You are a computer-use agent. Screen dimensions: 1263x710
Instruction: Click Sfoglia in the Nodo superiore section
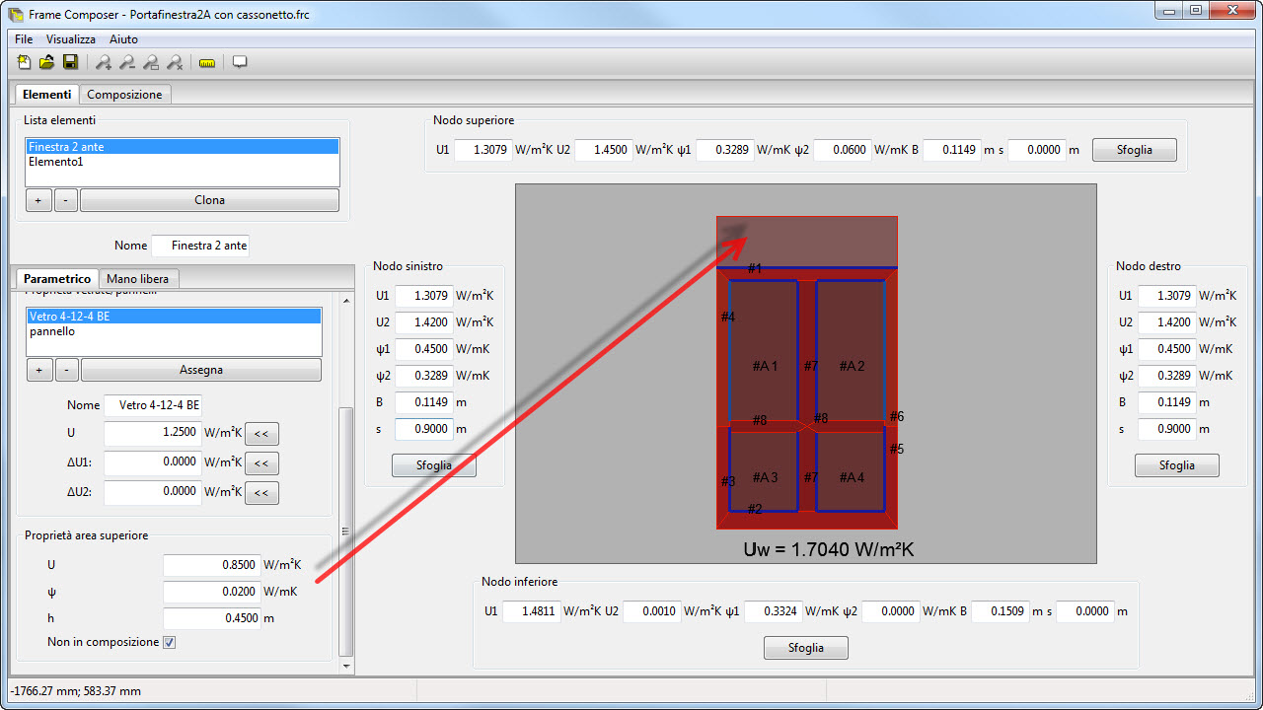tap(1134, 150)
